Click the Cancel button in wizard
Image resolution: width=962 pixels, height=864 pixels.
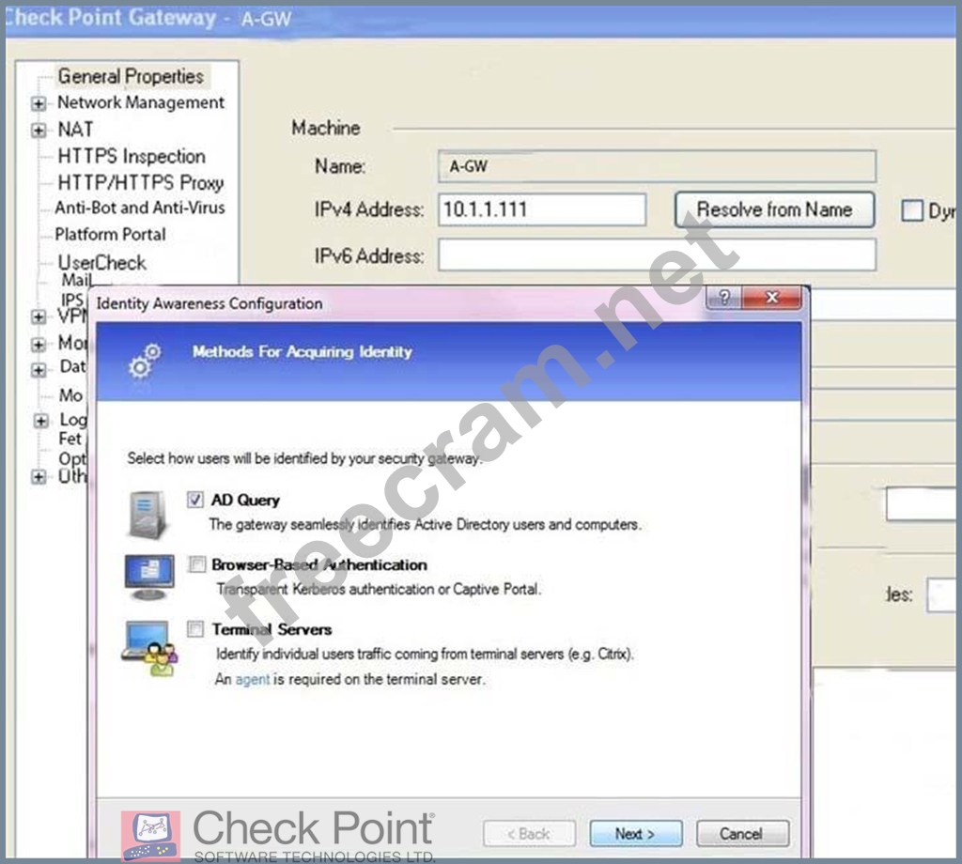point(741,834)
